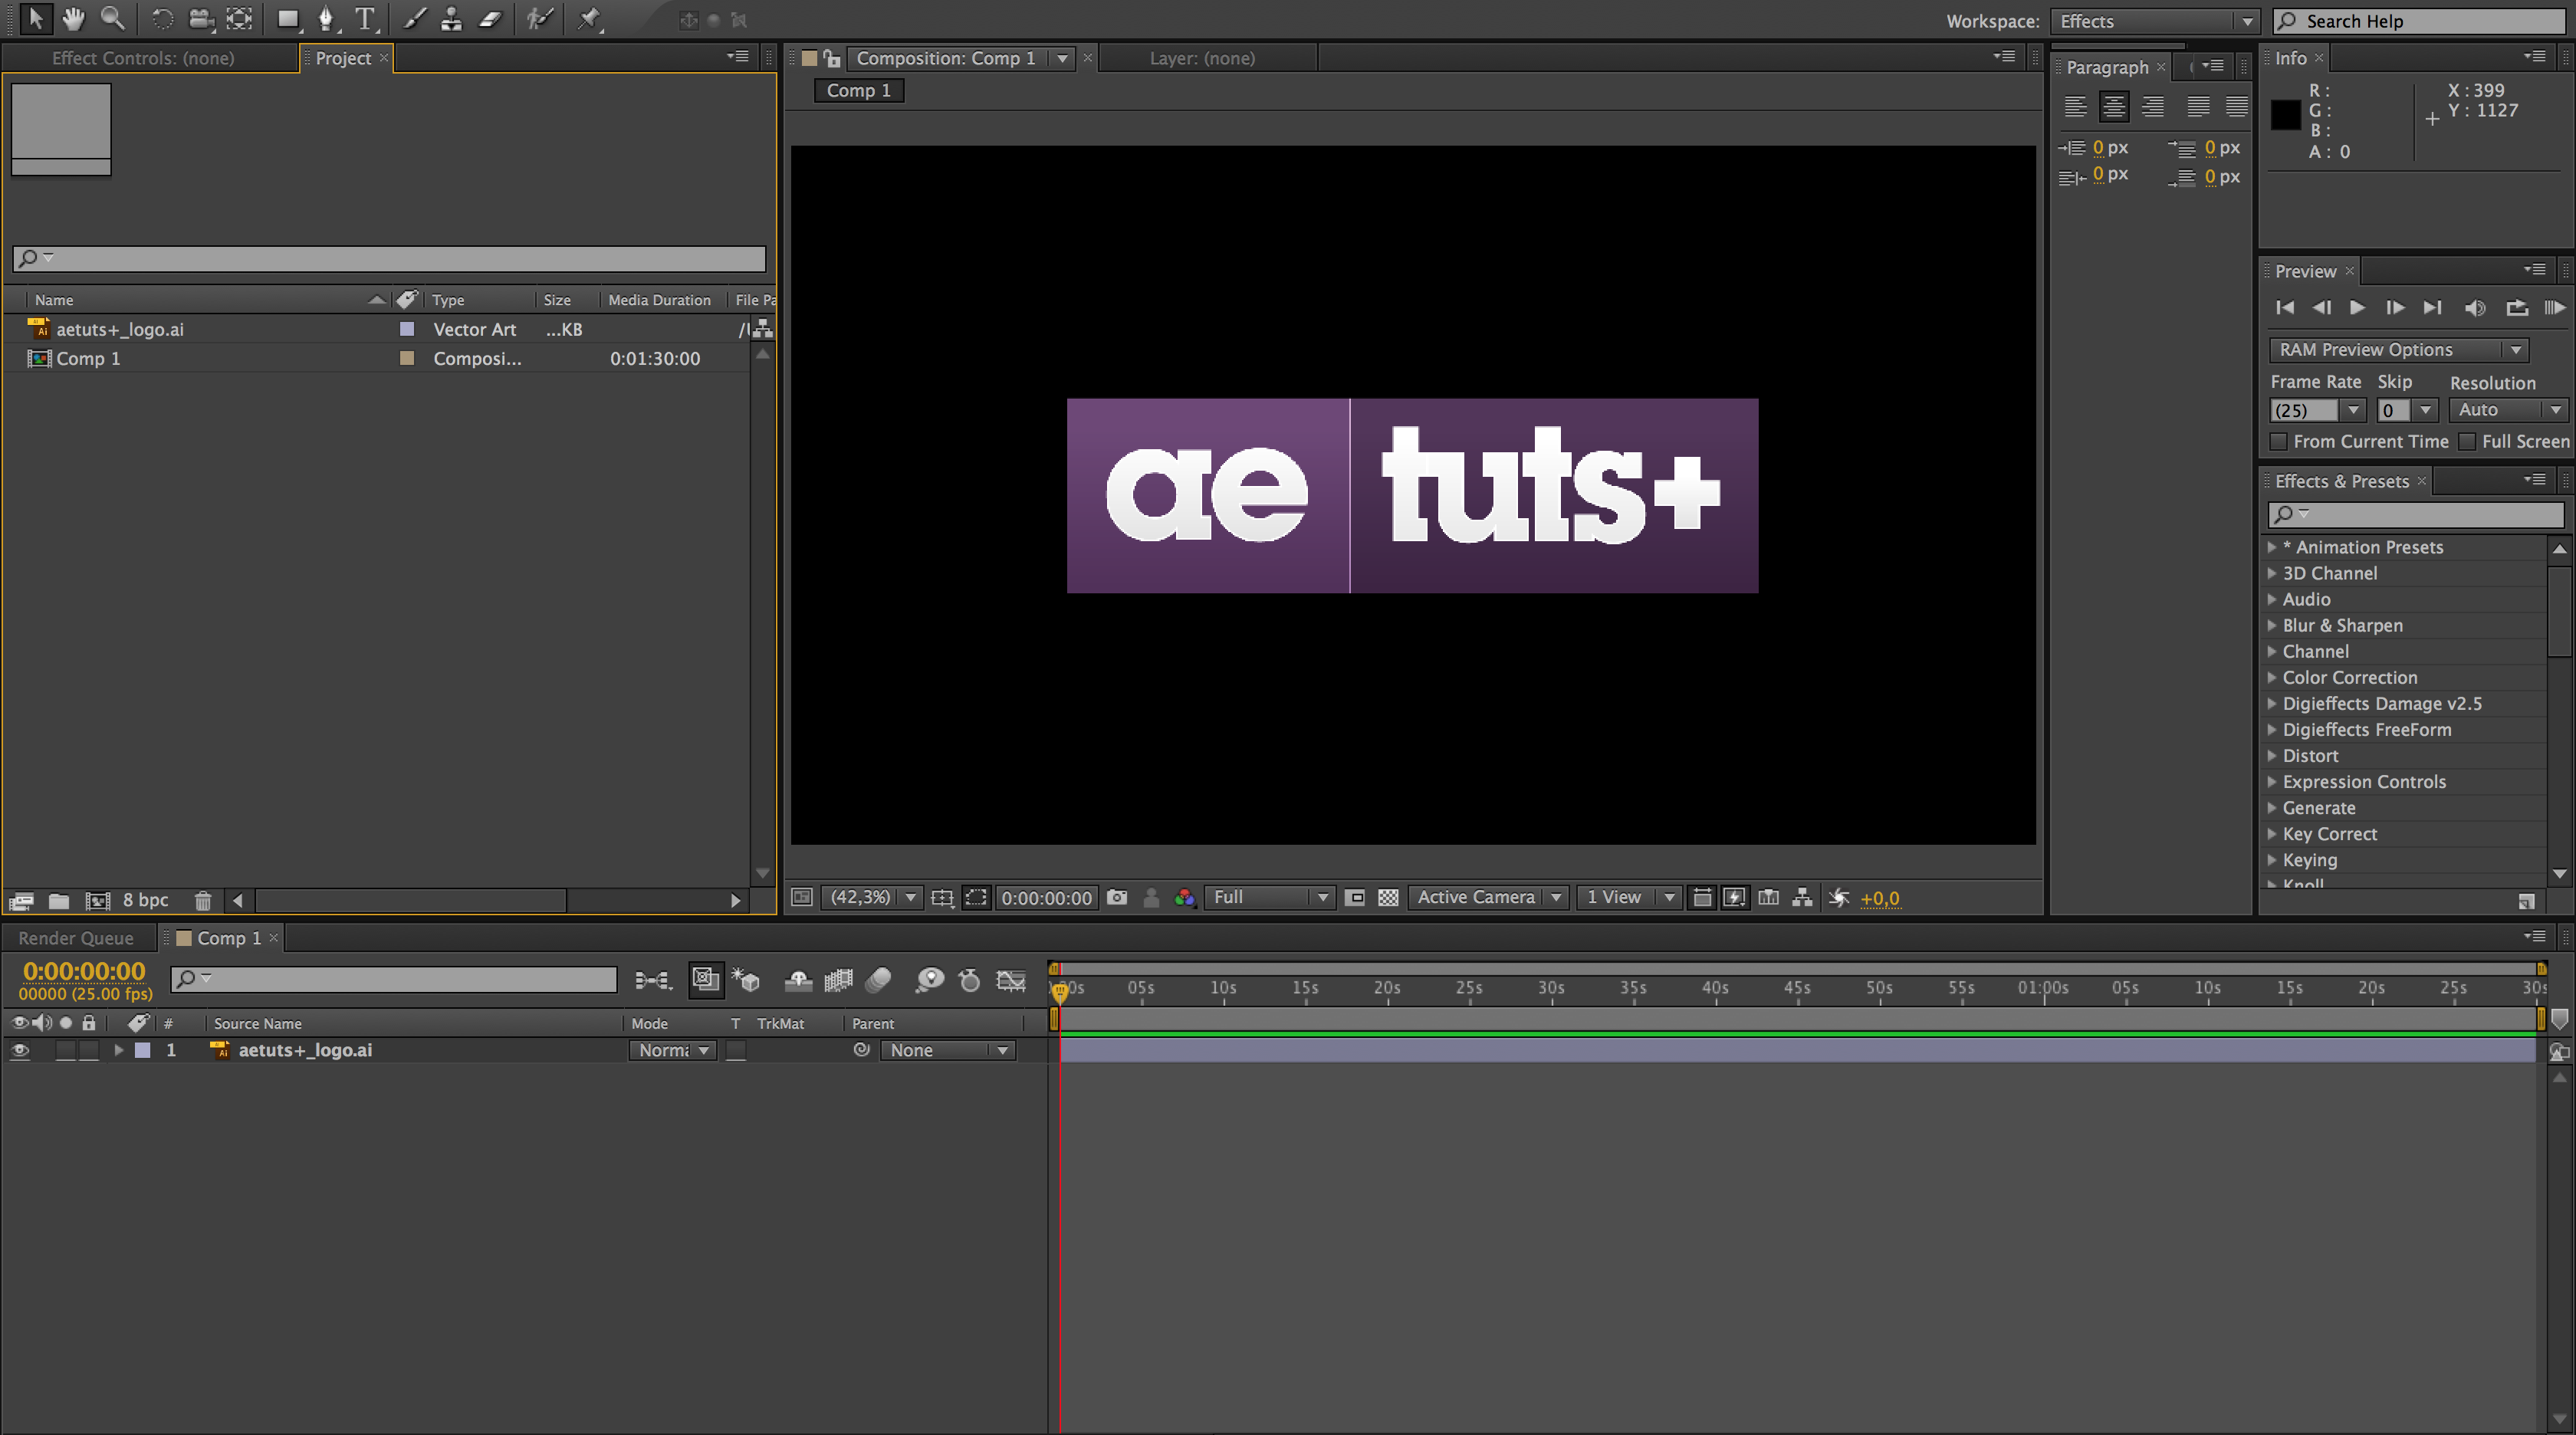
Task: Click label color swatch of Comp 1 project item
Action: [x=407, y=358]
